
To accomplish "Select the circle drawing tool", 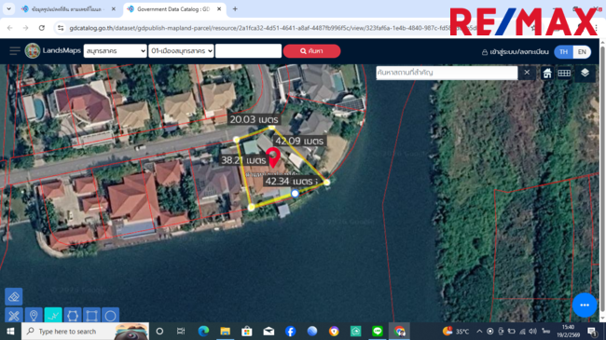I will 111,316.
